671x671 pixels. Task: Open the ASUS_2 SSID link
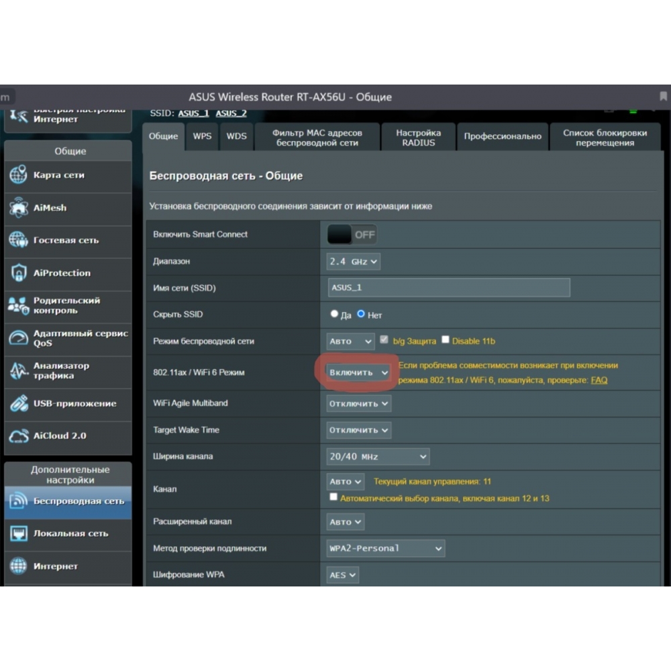coord(231,113)
